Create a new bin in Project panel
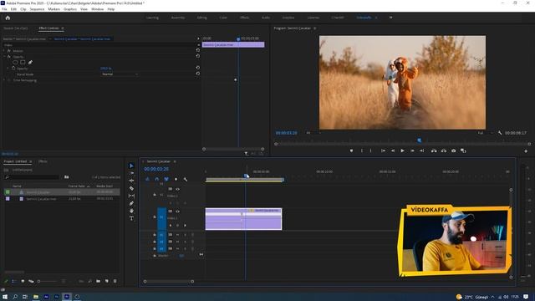The image size is (535, 301). coord(99,281)
